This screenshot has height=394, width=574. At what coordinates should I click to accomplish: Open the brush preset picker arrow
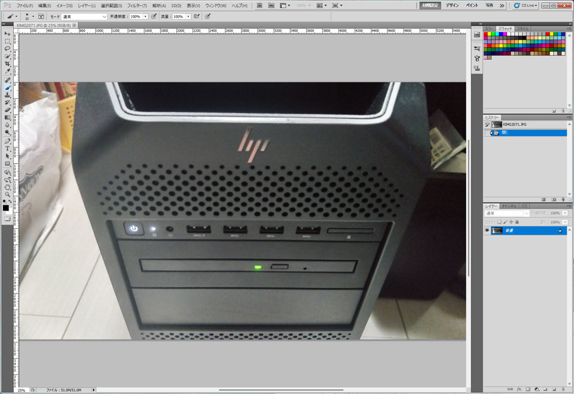pyautogui.click(x=33, y=17)
